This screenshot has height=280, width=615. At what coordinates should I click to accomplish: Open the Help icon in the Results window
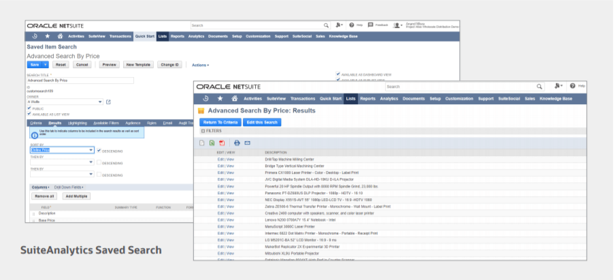(x=573, y=86)
